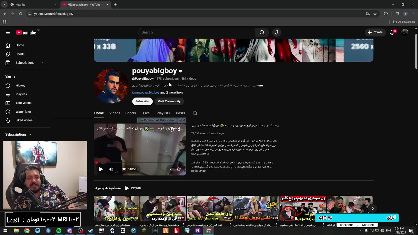
Task: Show next videos in shelf carousel
Action: tap(372, 208)
